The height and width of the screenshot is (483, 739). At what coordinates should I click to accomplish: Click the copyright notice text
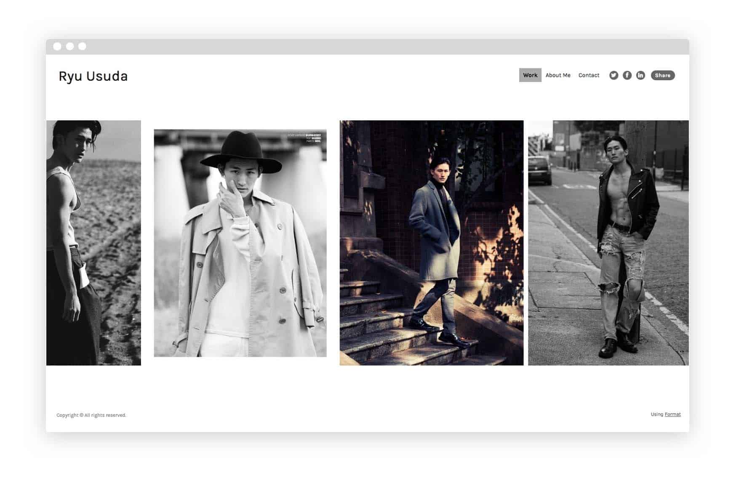coord(91,415)
